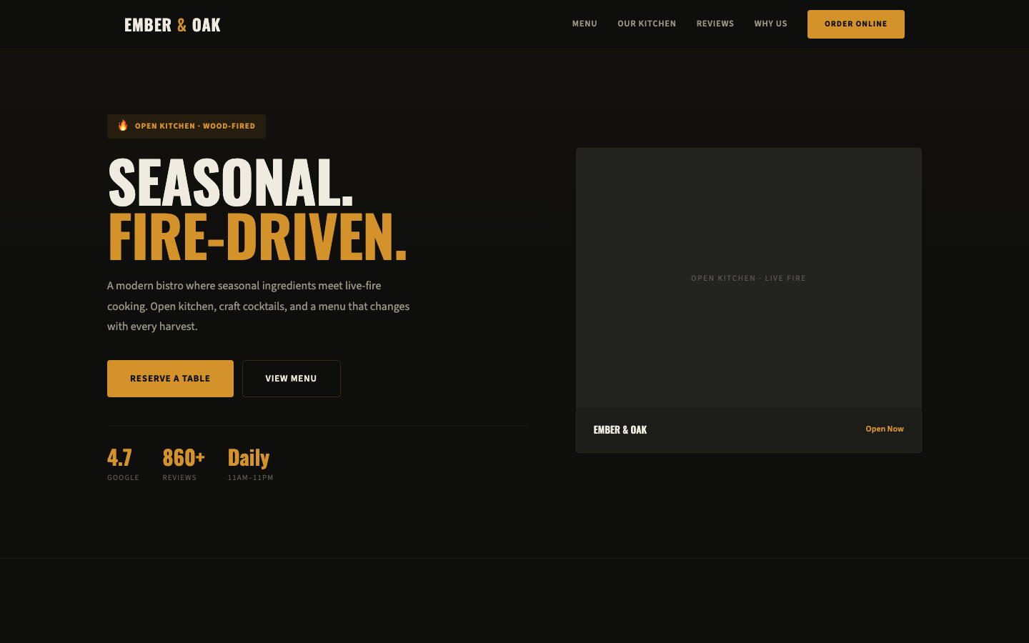
Task: Go to Our Kitchen section
Action: pos(646,24)
